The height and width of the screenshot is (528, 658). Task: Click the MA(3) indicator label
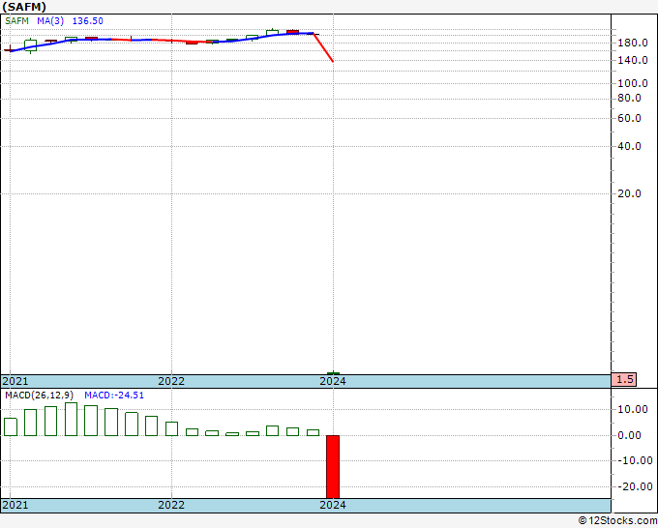[50, 21]
